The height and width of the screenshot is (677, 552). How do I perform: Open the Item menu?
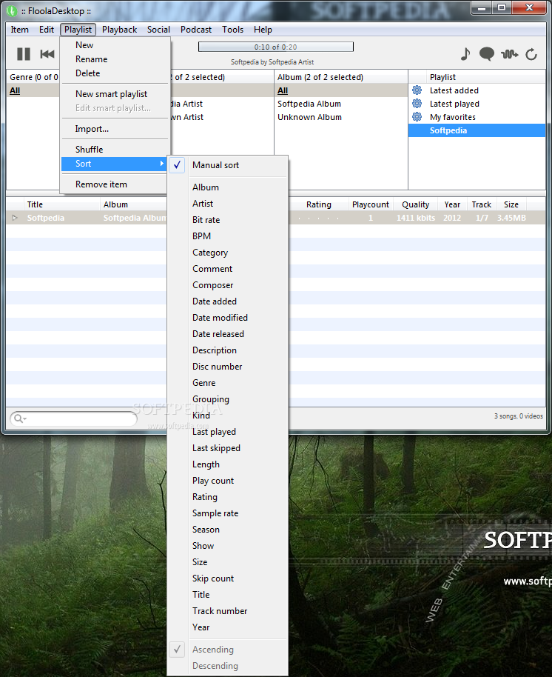pyautogui.click(x=19, y=30)
